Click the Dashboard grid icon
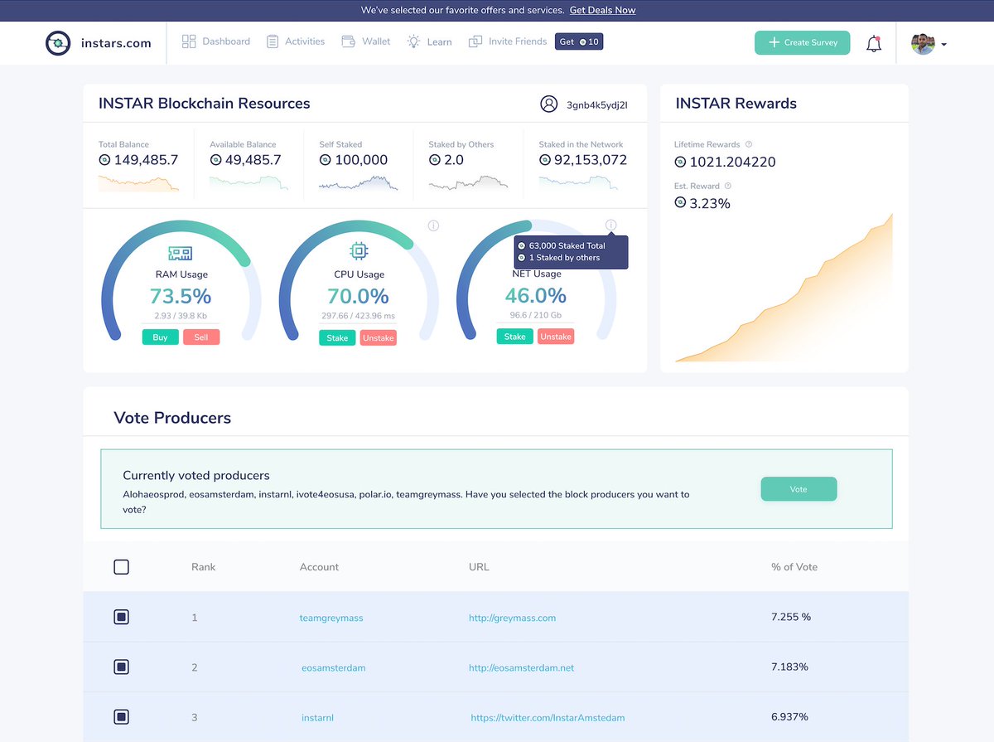Image resolution: width=994 pixels, height=742 pixels. [189, 41]
